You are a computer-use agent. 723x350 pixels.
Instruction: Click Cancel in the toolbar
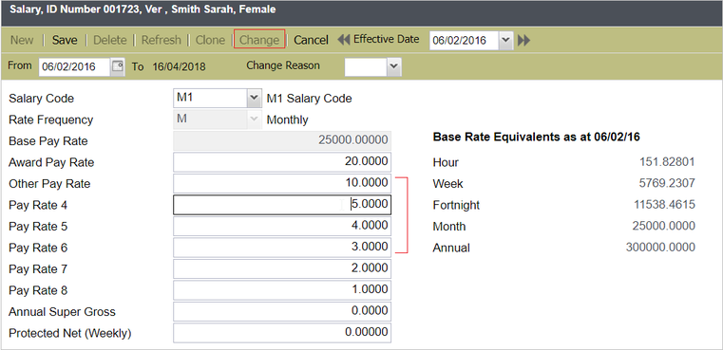coord(312,40)
